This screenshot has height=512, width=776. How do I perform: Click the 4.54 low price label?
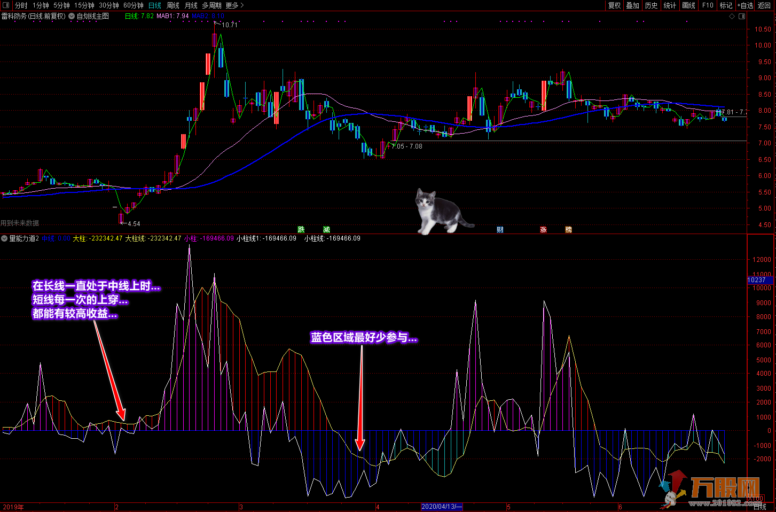coord(134,224)
